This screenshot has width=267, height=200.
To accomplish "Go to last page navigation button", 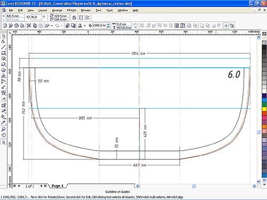I will pos(45,186).
